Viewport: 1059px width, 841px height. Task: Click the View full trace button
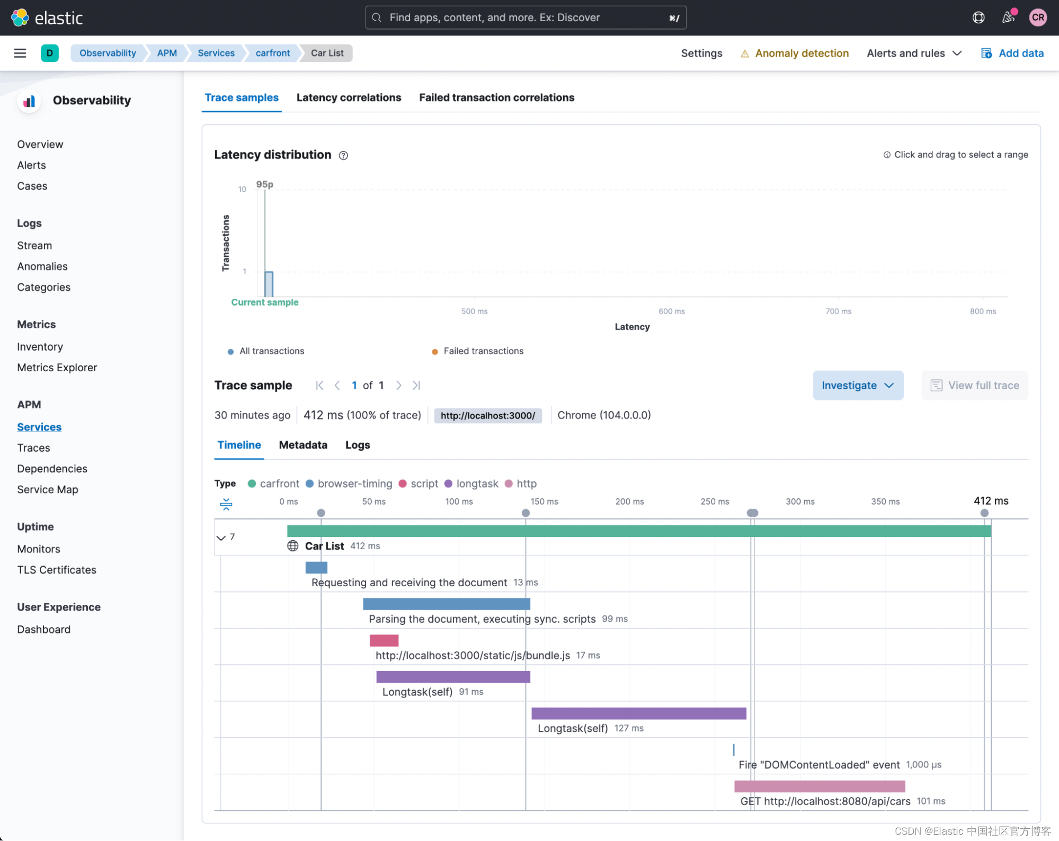pyautogui.click(x=974, y=386)
